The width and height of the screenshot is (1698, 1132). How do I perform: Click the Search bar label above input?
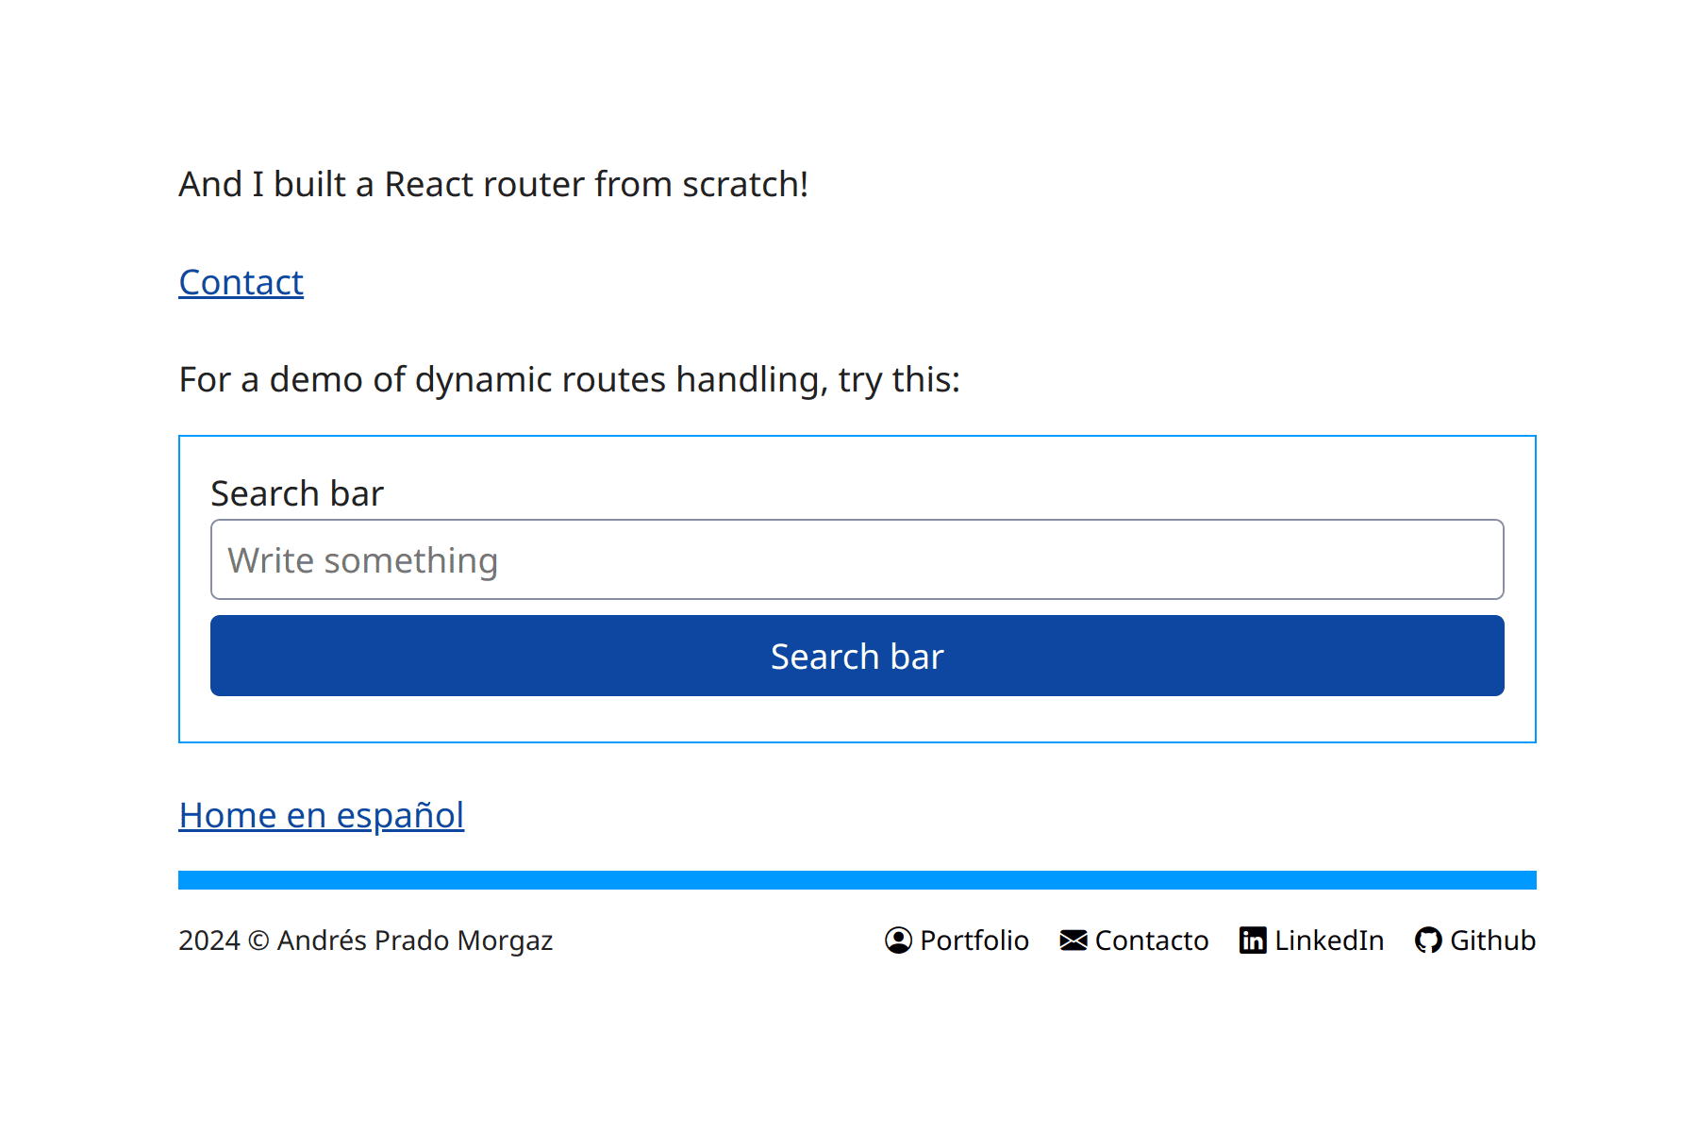pos(297,493)
